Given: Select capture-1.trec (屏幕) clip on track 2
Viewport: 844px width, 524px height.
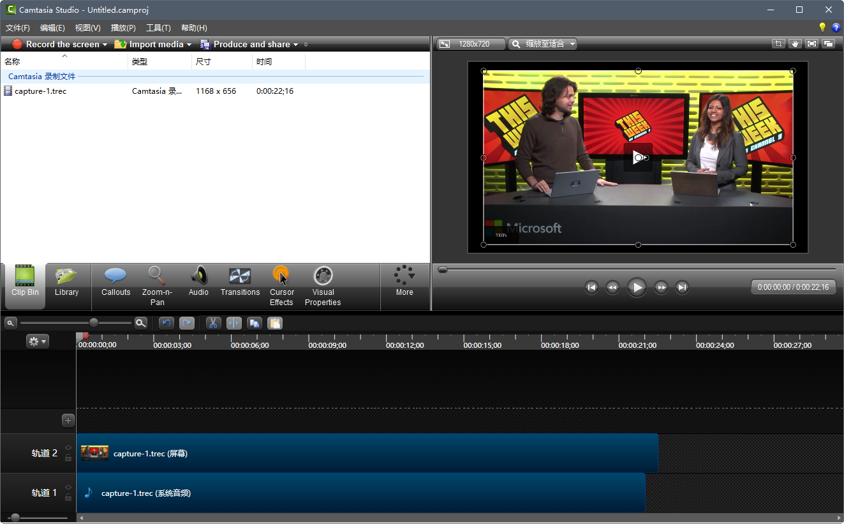Looking at the screenshot, I should [x=367, y=453].
